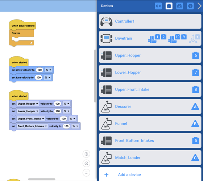Open turn velocity percent unit dropdown

47,77
